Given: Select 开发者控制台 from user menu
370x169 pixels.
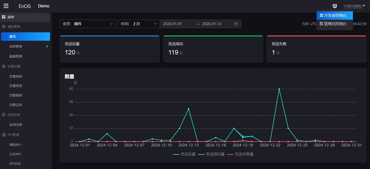Looking at the screenshot, I should 335,16.
